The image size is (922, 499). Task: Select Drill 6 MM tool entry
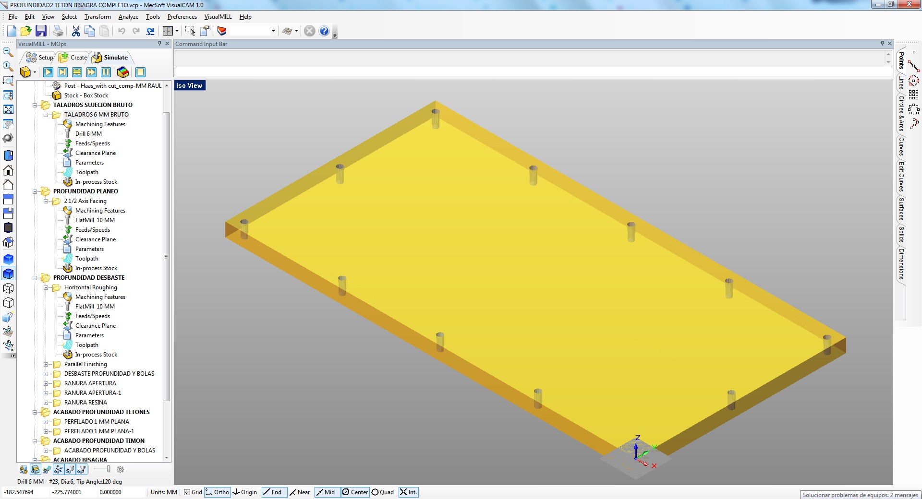[88, 134]
